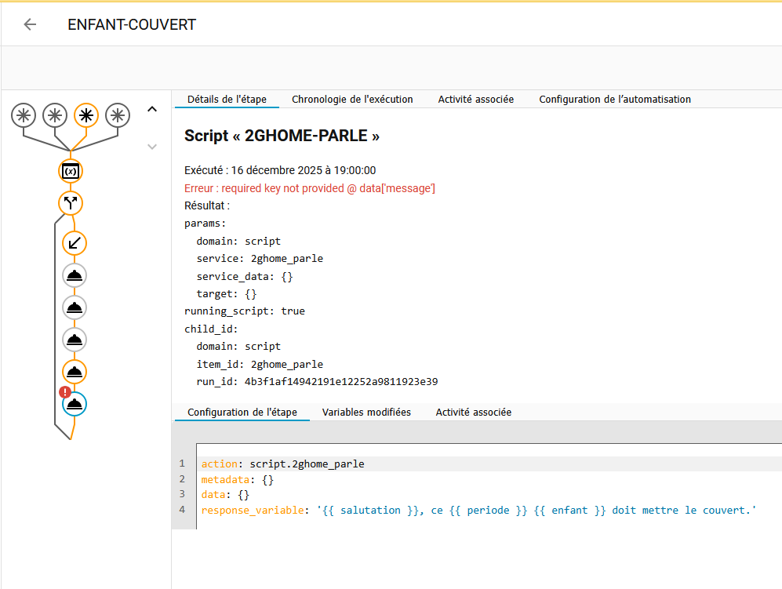Open Activité associée tab beside Chronologie
Viewport: 782px width, 589px height.
(x=475, y=100)
